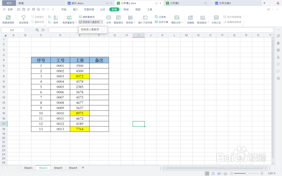Viewport: 282px width, 176px height.
Task: Click the 插入下拉列表 insert dropdown list button
Action: click(145, 19)
